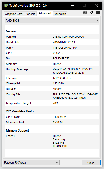Click the refresh arrows icon

(92, 12)
